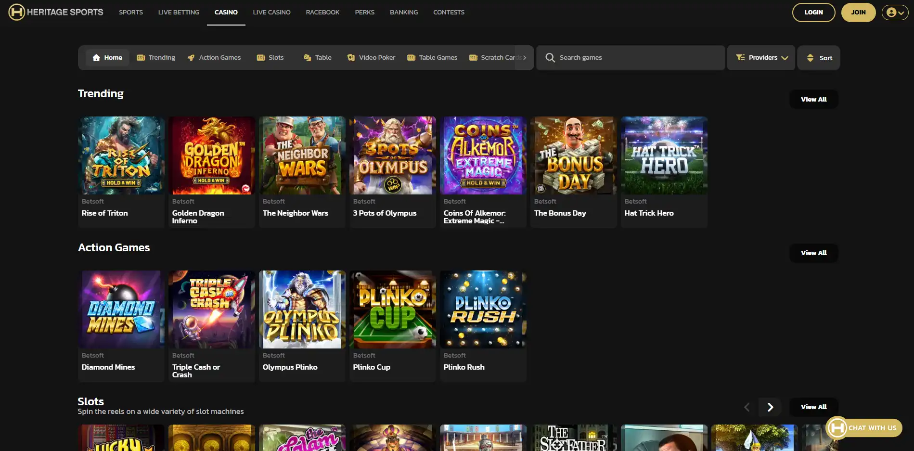The width and height of the screenshot is (914, 451).
Task: Open Chat With Us widget
Action: coord(864,427)
